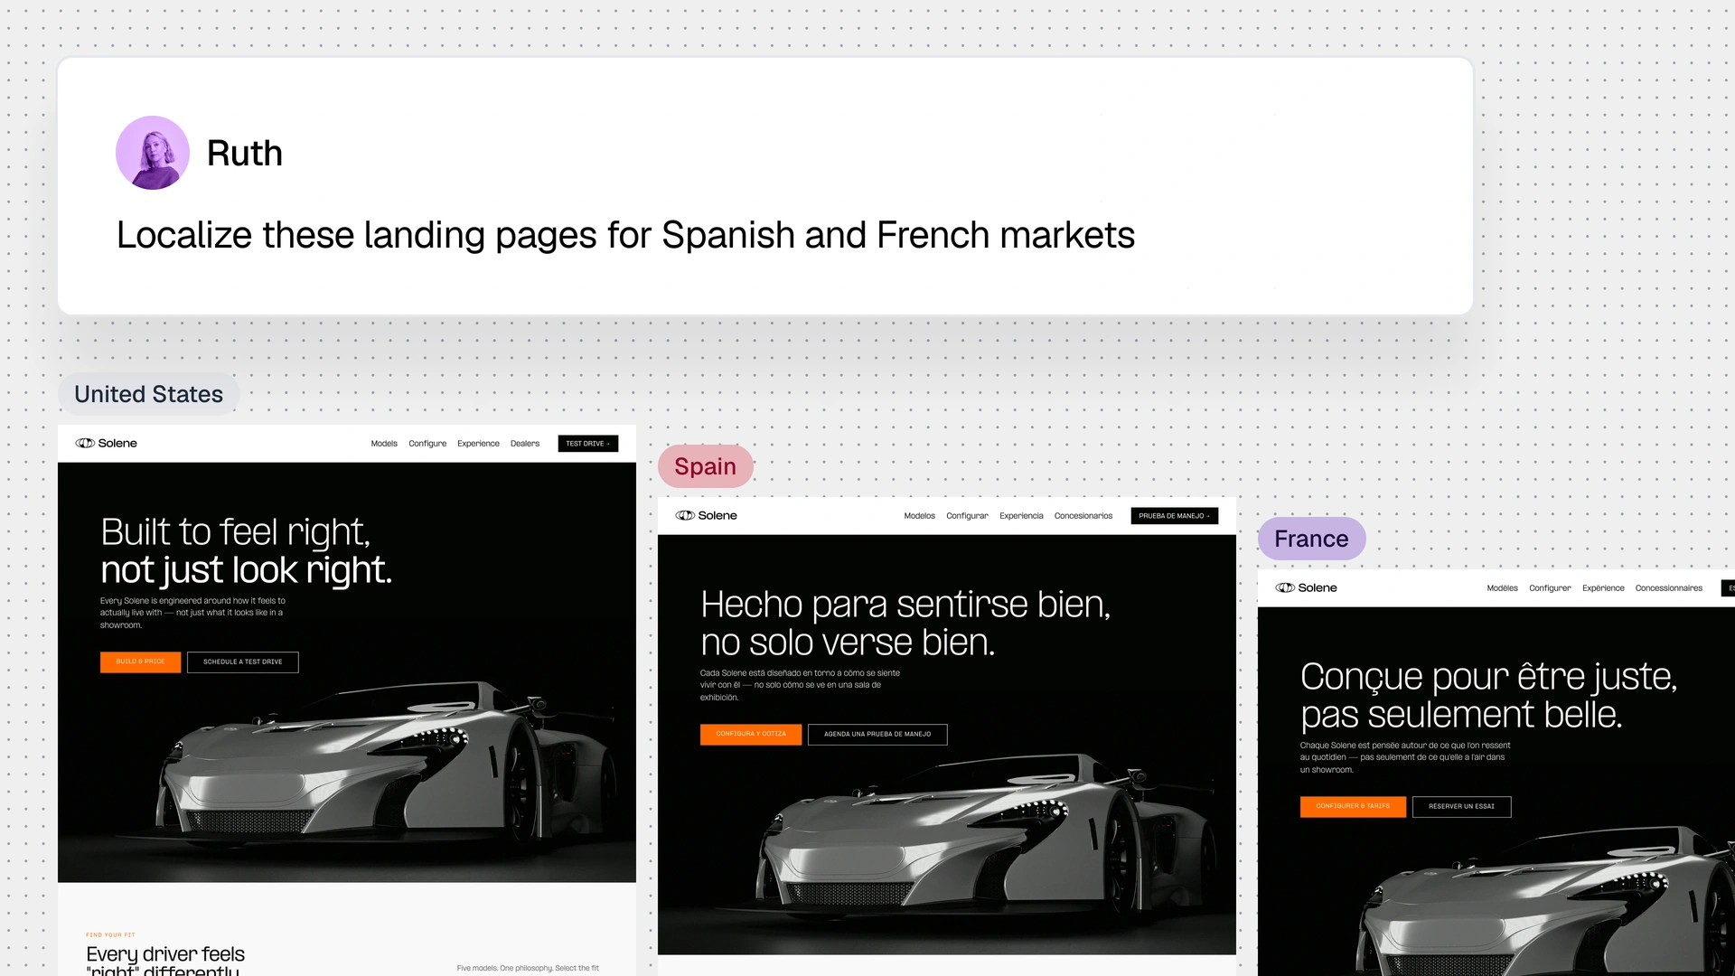Click the AGENDA UNA PRUEBA DE MANEJO button

click(877, 735)
